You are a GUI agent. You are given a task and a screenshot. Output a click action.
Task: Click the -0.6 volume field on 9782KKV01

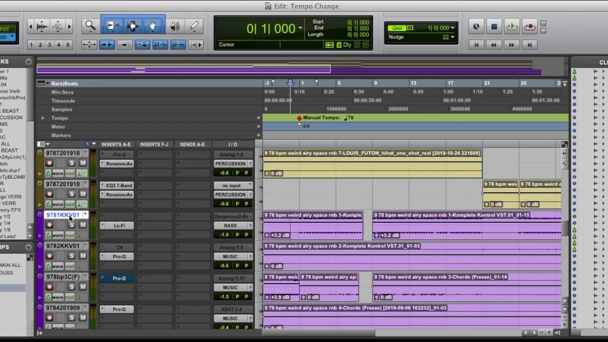tap(224, 266)
